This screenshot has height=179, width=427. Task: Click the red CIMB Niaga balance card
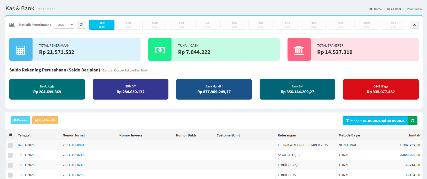click(381, 89)
